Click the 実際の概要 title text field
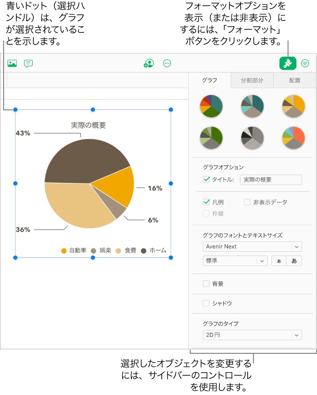The width and height of the screenshot is (317, 395). click(271, 180)
